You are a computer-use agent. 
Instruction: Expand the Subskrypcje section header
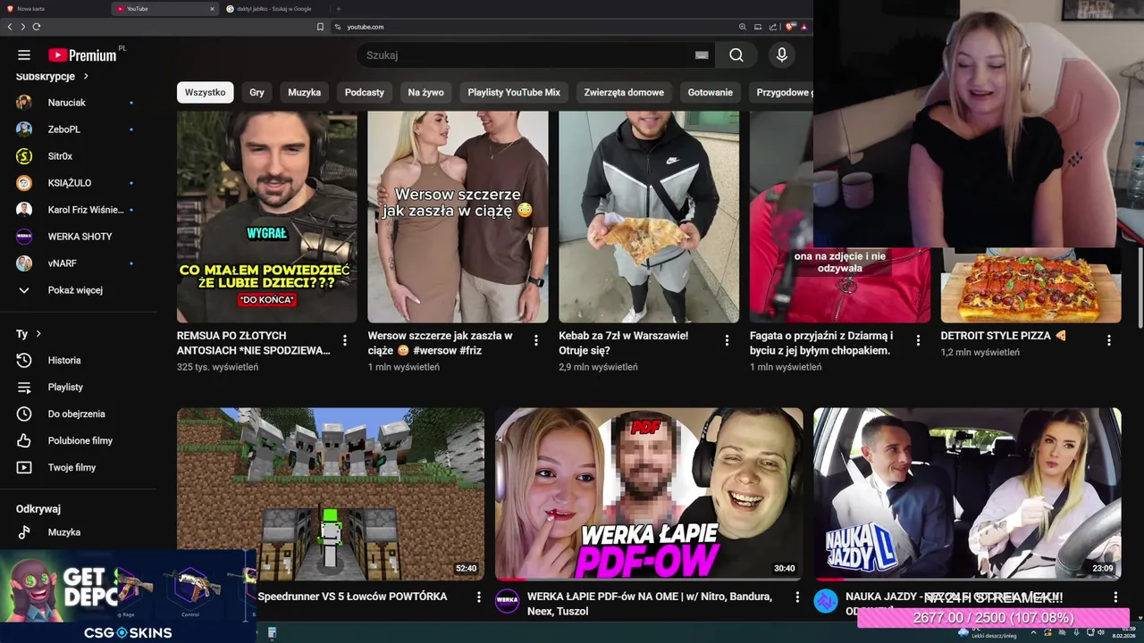point(53,77)
